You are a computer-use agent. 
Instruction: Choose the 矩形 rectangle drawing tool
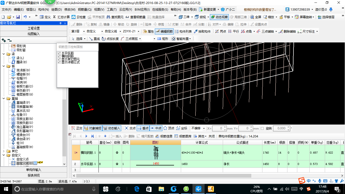click(163, 39)
